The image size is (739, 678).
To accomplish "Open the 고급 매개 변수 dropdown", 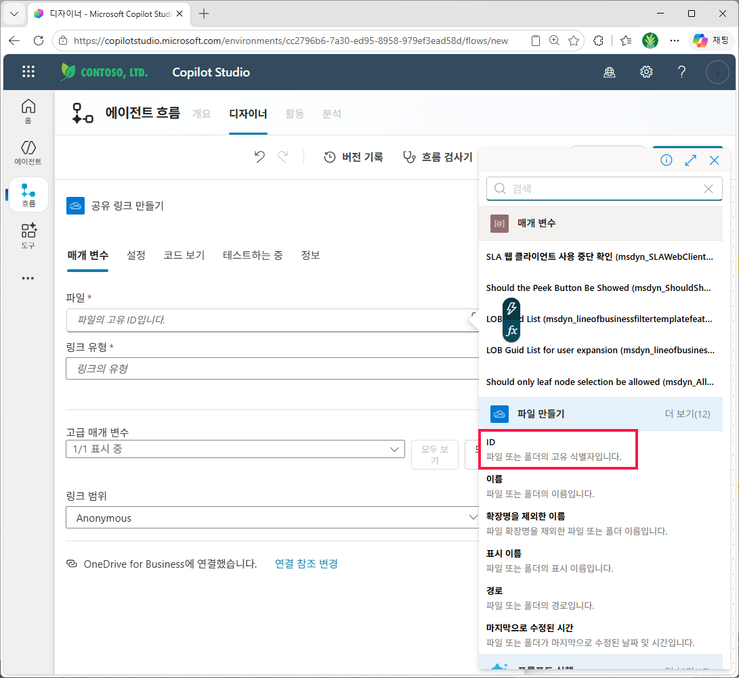I will (235, 449).
